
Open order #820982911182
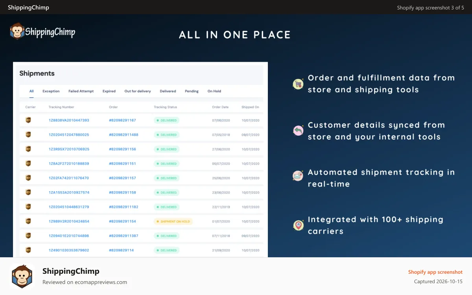tap(124, 207)
